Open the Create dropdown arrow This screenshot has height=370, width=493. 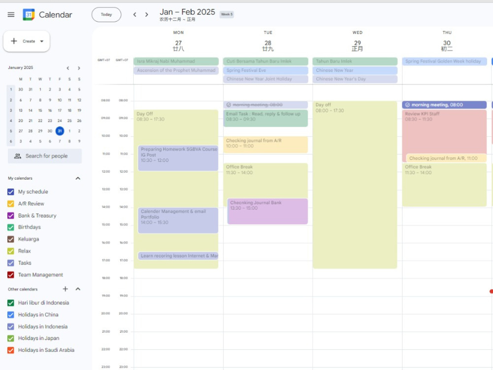tap(41, 41)
